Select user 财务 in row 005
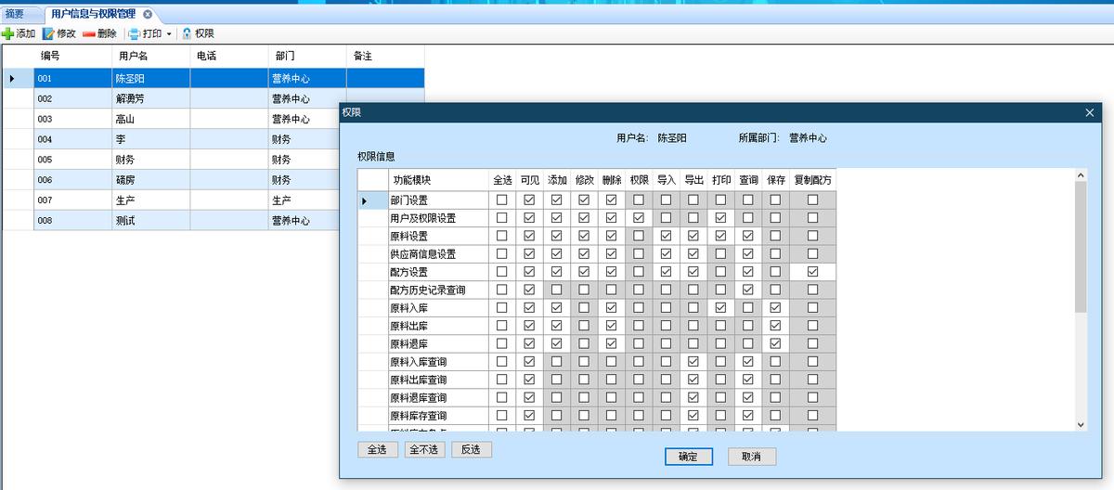The image size is (1114, 490). (172, 160)
